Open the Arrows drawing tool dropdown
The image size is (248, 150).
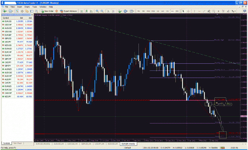(x=234, y=11)
